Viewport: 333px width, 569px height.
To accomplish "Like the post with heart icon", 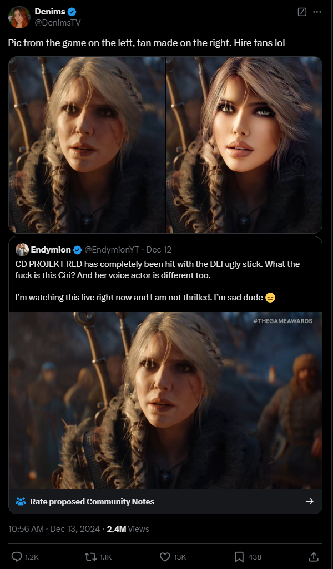I will coord(165,557).
